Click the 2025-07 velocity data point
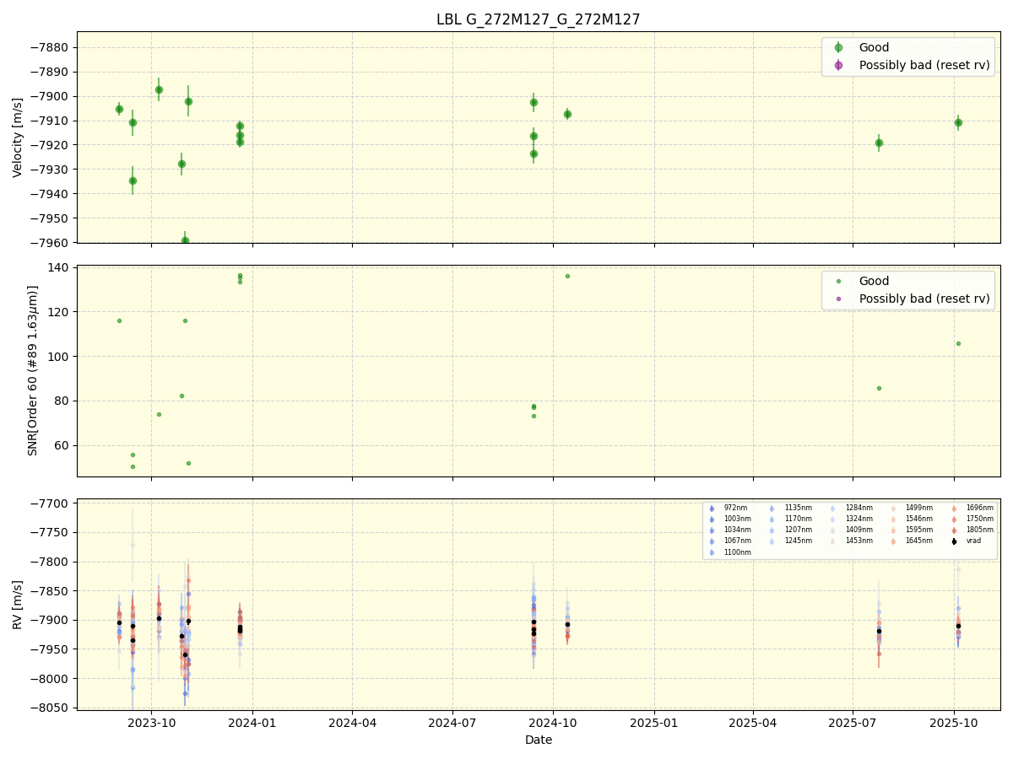The height and width of the screenshot is (759, 1013). 879,143
